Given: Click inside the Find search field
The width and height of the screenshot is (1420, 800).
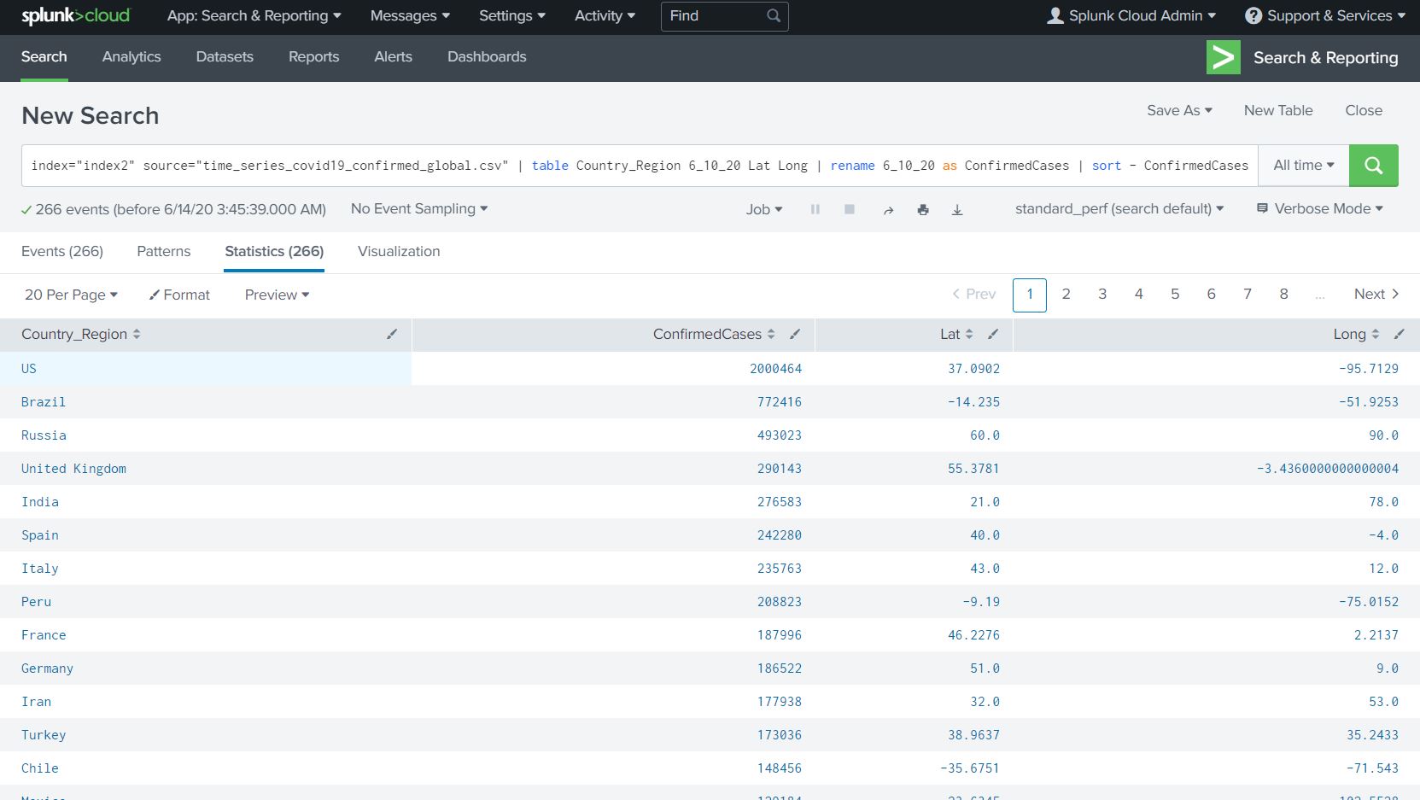Looking at the screenshot, I should pos(713,15).
